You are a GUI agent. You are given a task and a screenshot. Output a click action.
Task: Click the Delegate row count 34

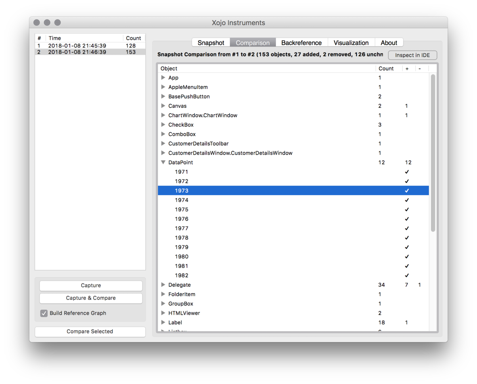(x=382, y=285)
